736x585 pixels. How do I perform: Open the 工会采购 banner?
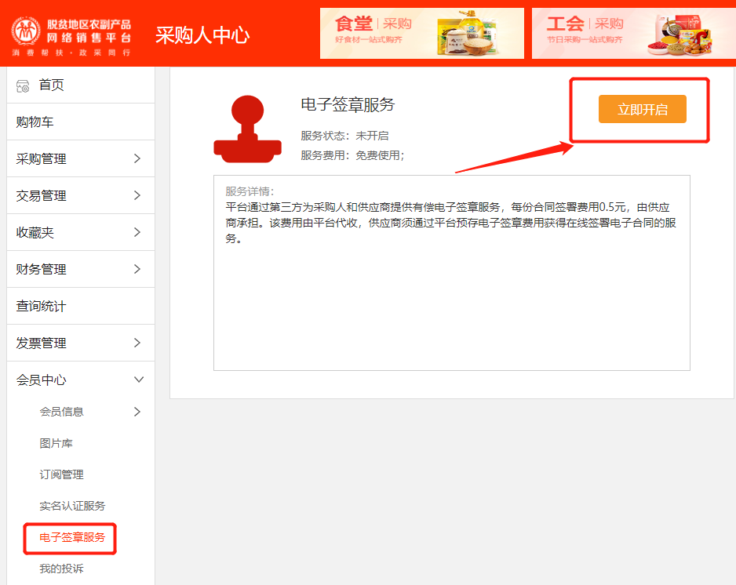coord(634,33)
